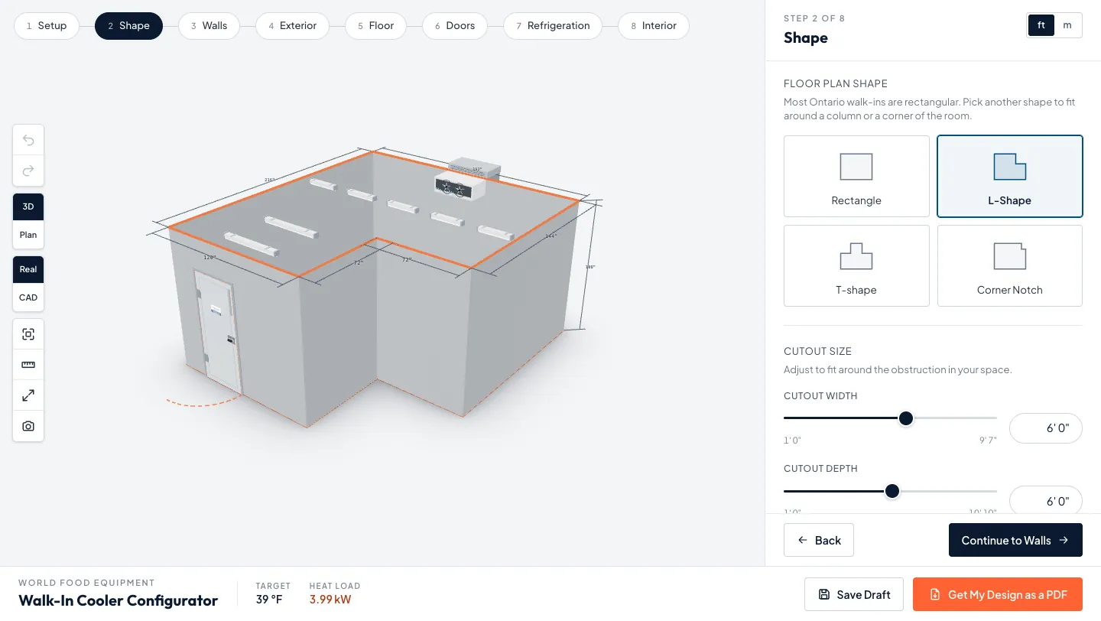
Task: Click the Cutout Depth slider handle
Action: point(892,491)
